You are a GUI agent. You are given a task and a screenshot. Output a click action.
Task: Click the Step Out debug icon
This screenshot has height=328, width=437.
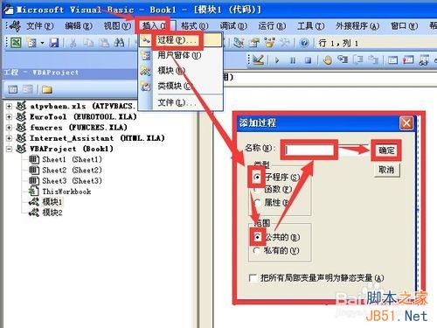(373, 59)
